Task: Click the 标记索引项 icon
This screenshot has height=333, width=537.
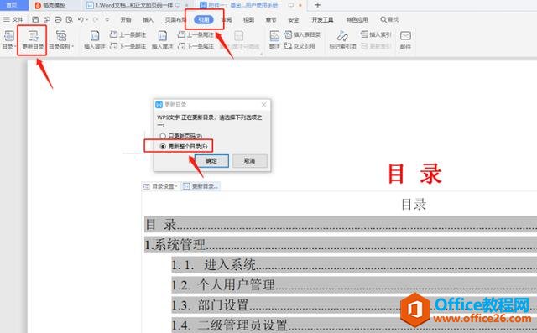Action: click(342, 36)
